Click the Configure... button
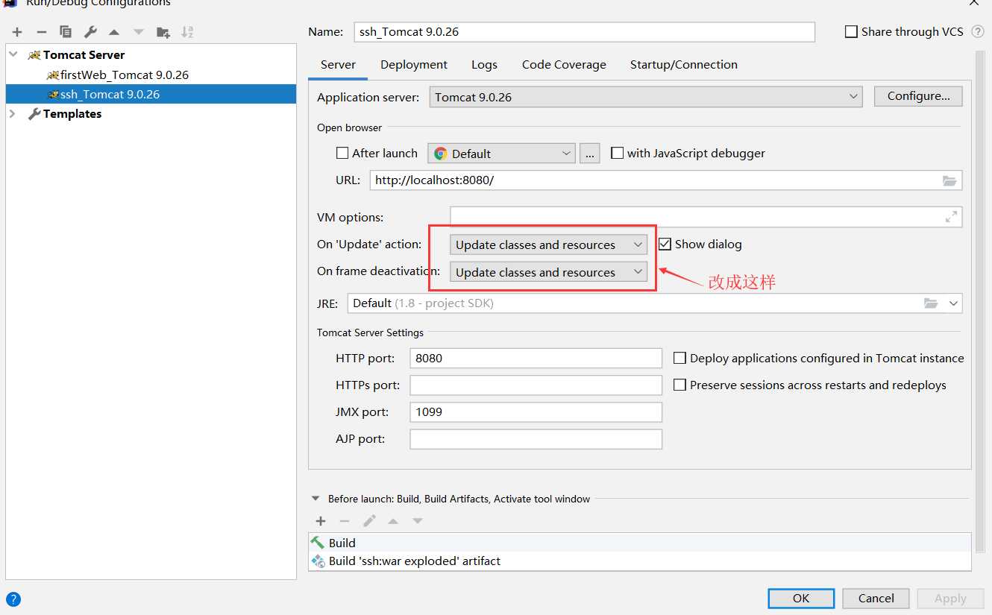 click(918, 96)
